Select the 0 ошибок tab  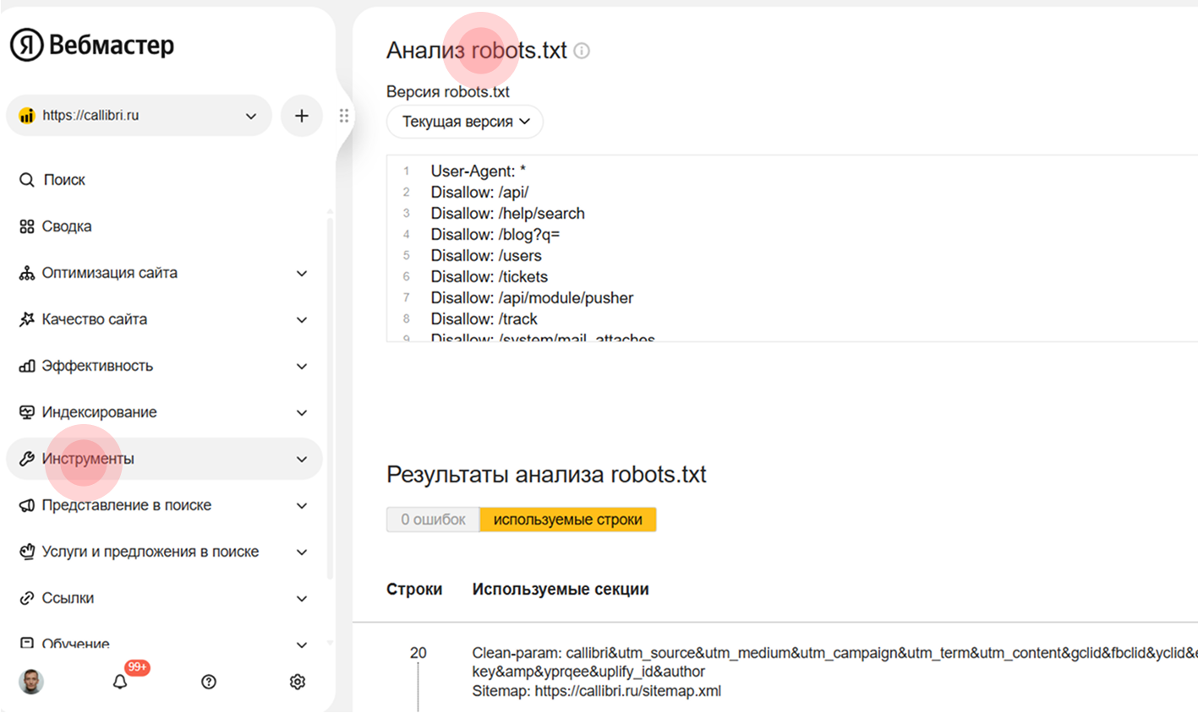click(x=432, y=519)
